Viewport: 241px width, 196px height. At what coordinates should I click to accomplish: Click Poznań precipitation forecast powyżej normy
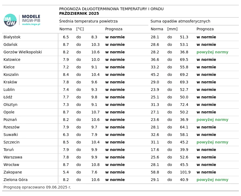point(212,120)
